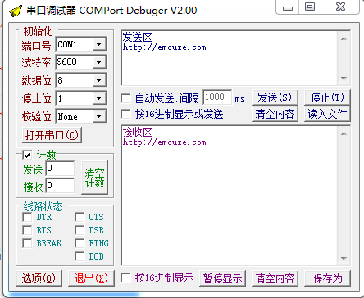Viewport: 364px width, 298px height.
Task: Open 选项(O) options button
Action: (39, 278)
